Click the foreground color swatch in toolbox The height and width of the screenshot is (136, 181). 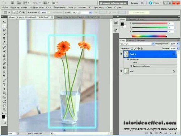[x=3, y=117]
